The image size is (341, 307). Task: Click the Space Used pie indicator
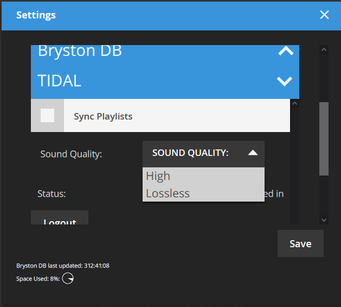(68, 278)
